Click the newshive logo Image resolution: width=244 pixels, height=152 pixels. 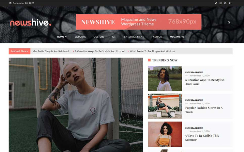pos(31,22)
